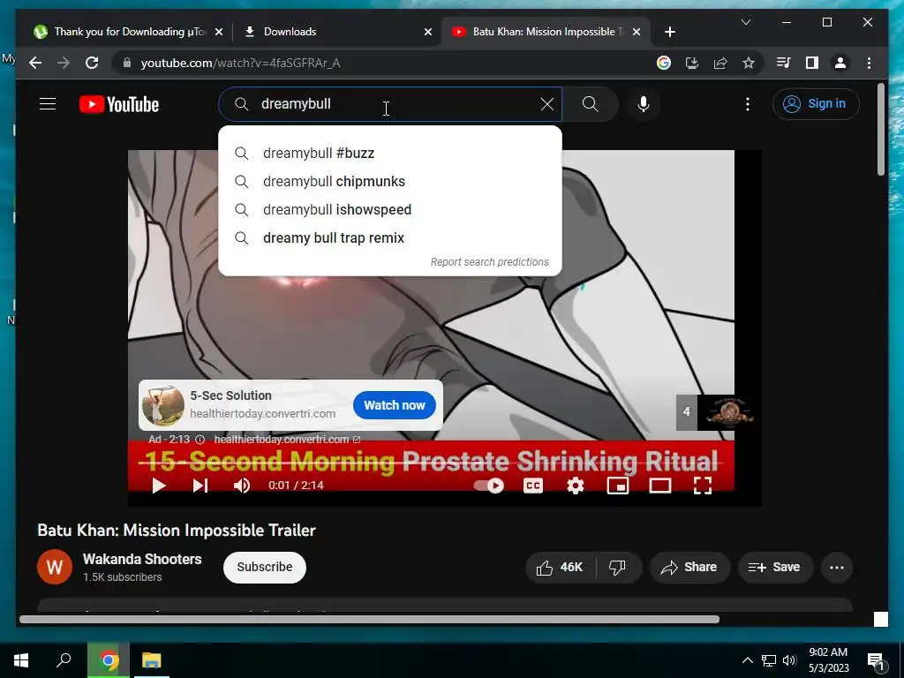Open Chrome three-dot menu
Screen dimensions: 904x678
tap(869, 63)
